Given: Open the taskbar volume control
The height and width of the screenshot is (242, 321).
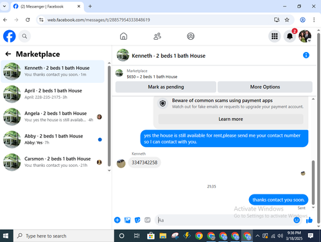Looking at the screenshot, I should click(x=280, y=236).
